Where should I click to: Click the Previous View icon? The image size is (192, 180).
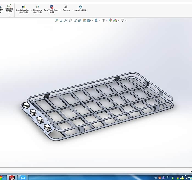click(x=71, y=20)
